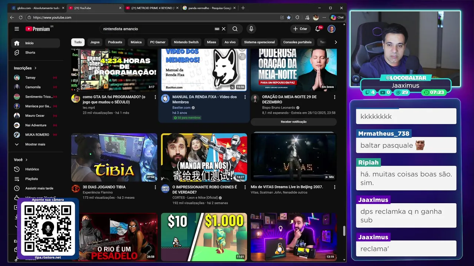Image resolution: width=474 pixels, height=266 pixels.
Task: Select the Sistema operacional filter chip
Action: 259,42
